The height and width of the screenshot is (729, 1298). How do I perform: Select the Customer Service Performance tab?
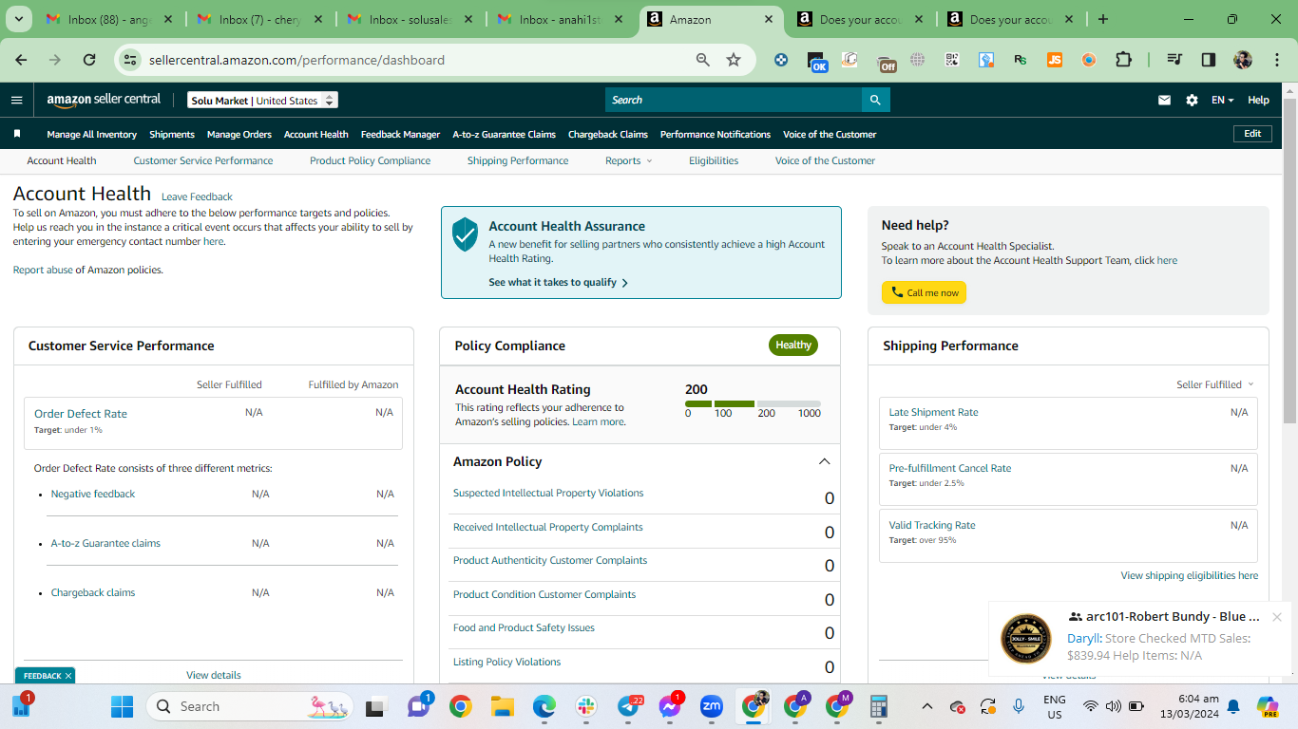(203, 160)
